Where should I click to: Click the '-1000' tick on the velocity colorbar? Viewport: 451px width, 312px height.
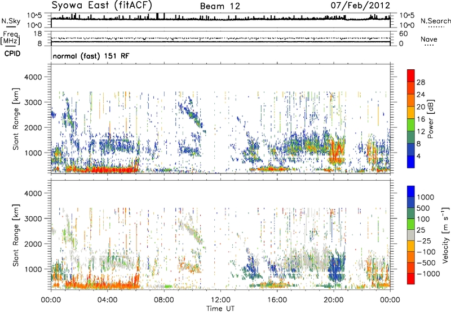pyautogui.click(x=428, y=274)
